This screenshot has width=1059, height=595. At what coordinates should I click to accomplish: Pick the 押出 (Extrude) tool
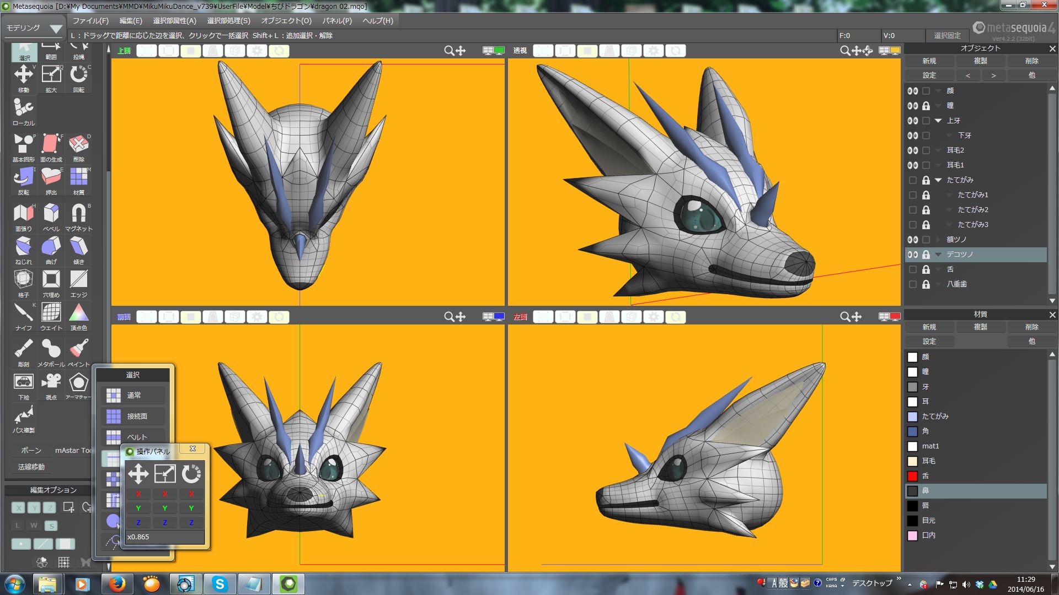pos(51,181)
